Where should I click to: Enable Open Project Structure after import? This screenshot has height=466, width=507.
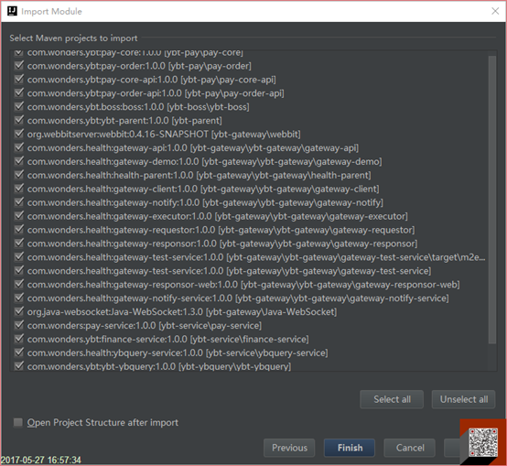(18, 422)
